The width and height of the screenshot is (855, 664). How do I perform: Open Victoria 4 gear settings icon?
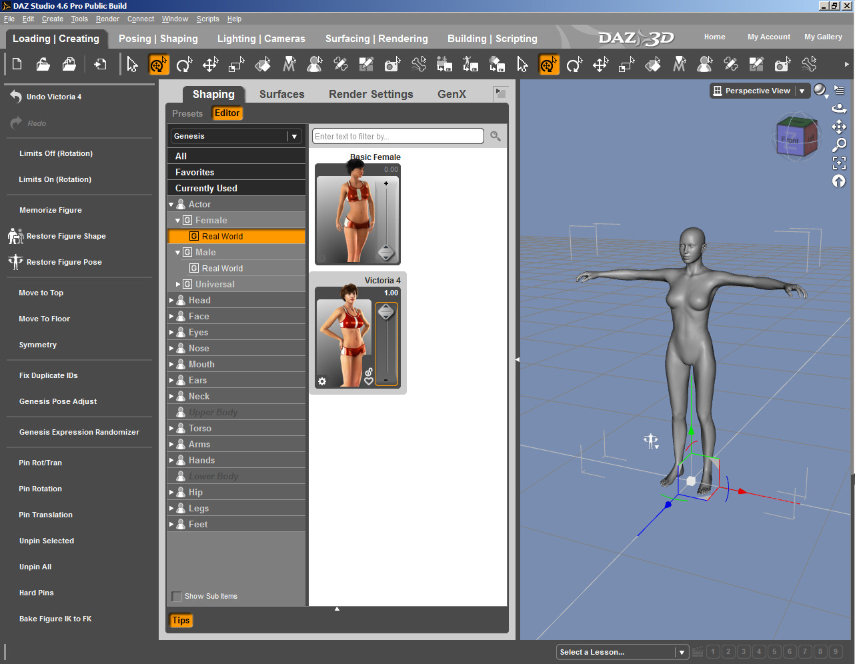point(322,381)
